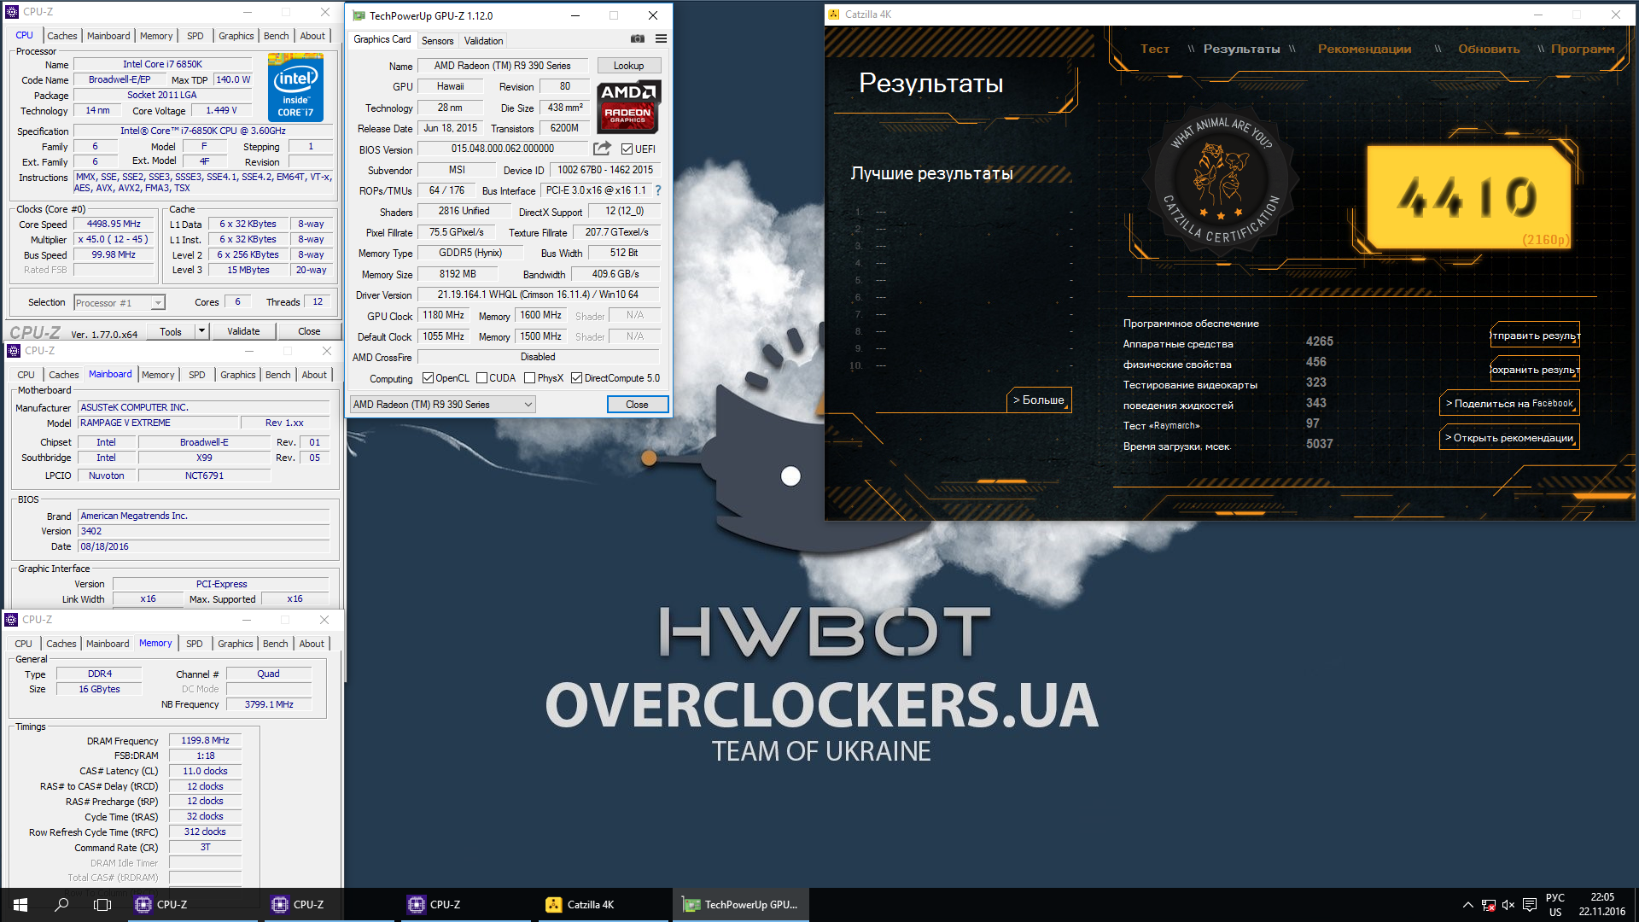Open taskbar Search magnifier
Viewport: 1639px width, 922px height.
point(61,905)
